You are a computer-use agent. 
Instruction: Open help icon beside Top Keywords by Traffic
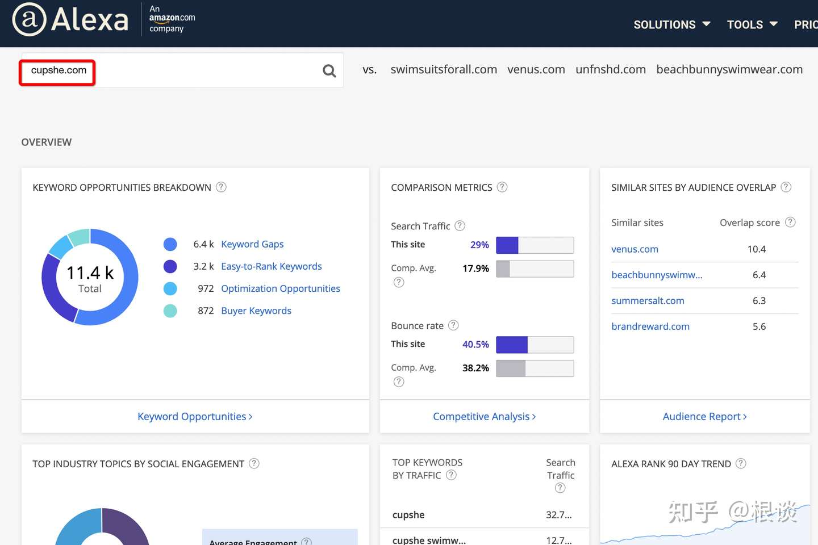451,475
